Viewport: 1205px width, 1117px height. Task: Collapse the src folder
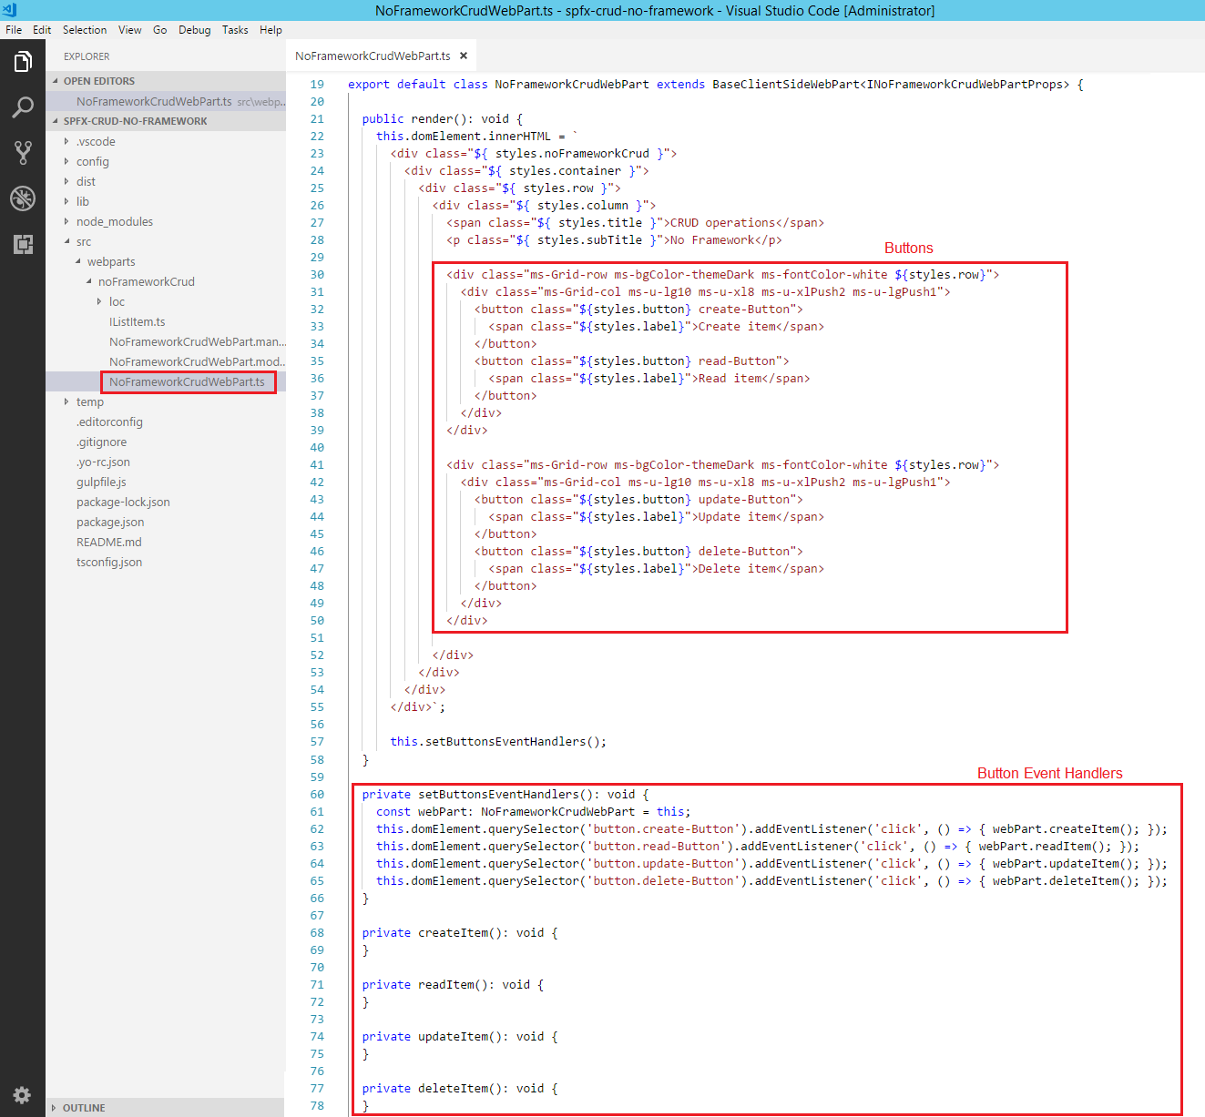tap(83, 241)
